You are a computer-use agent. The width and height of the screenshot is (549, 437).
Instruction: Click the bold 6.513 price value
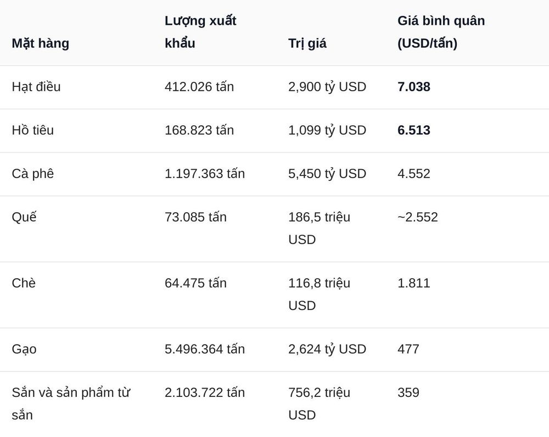click(413, 130)
